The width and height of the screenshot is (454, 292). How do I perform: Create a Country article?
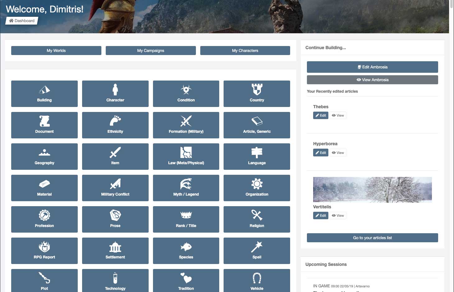click(257, 94)
